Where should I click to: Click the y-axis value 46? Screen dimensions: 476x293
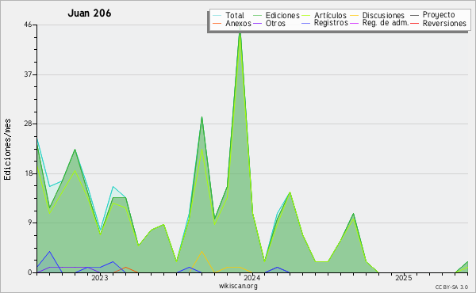(x=28, y=25)
